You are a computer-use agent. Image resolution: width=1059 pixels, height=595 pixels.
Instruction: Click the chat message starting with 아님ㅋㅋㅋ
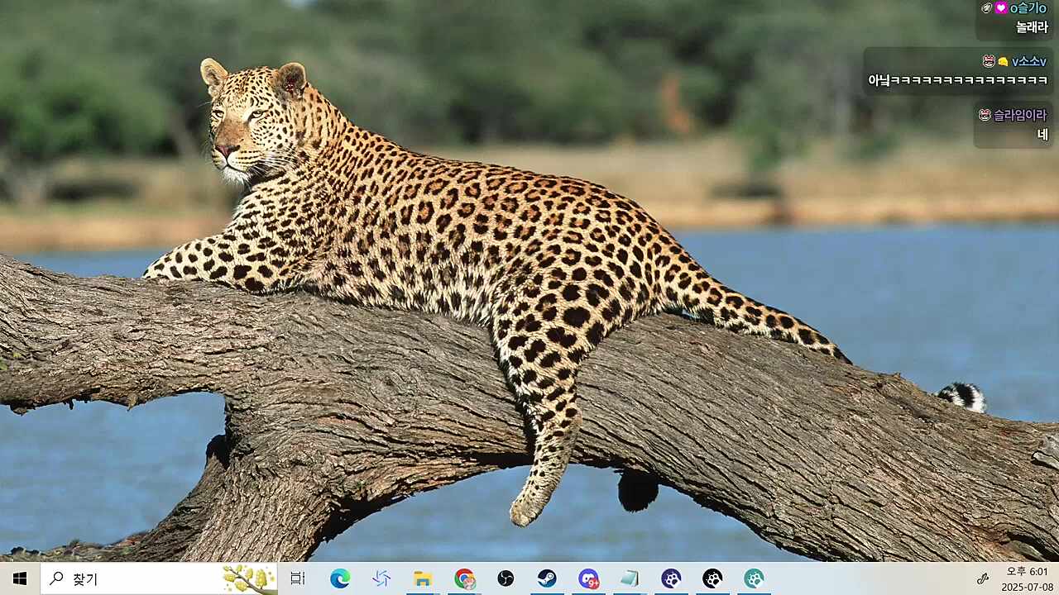957,80
